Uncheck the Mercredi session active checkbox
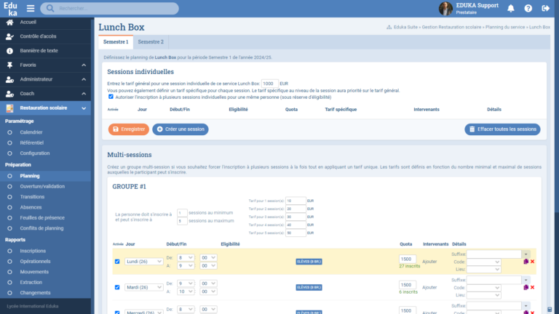The width and height of the screenshot is (559, 314). [117, 313]
